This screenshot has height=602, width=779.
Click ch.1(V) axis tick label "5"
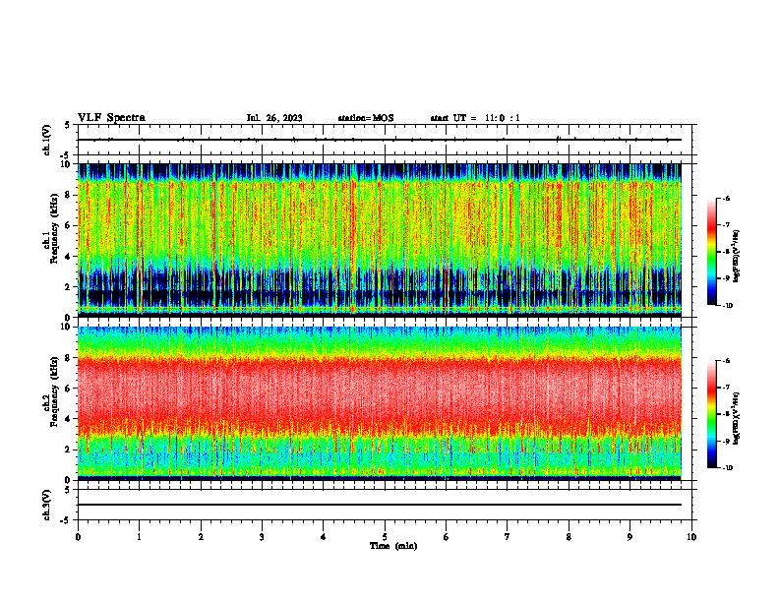pyautogui.click(x=68, y=125)
